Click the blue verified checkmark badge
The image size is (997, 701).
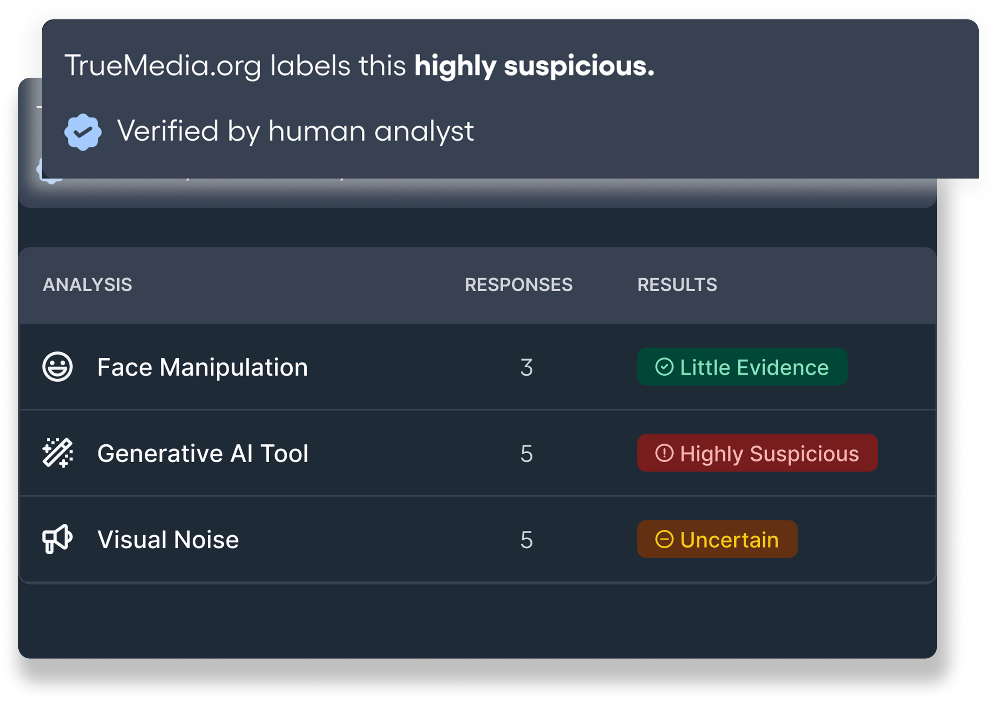pyautogui.click(x=83, y=132)
